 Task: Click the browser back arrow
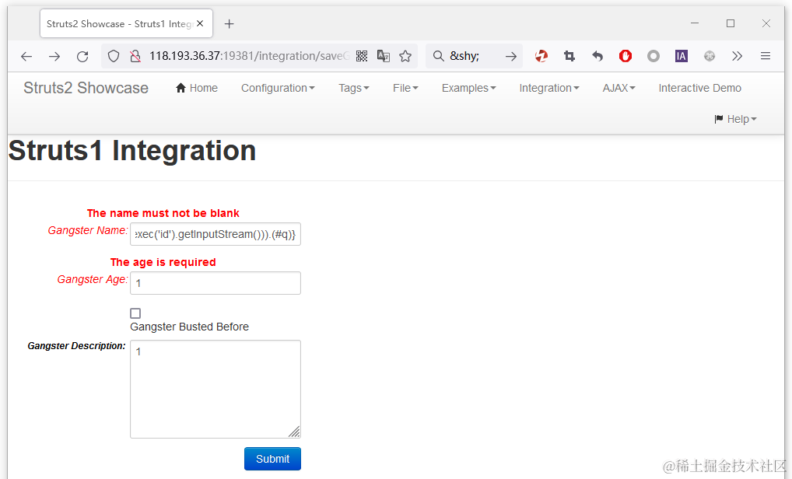(x=26, y=56)
